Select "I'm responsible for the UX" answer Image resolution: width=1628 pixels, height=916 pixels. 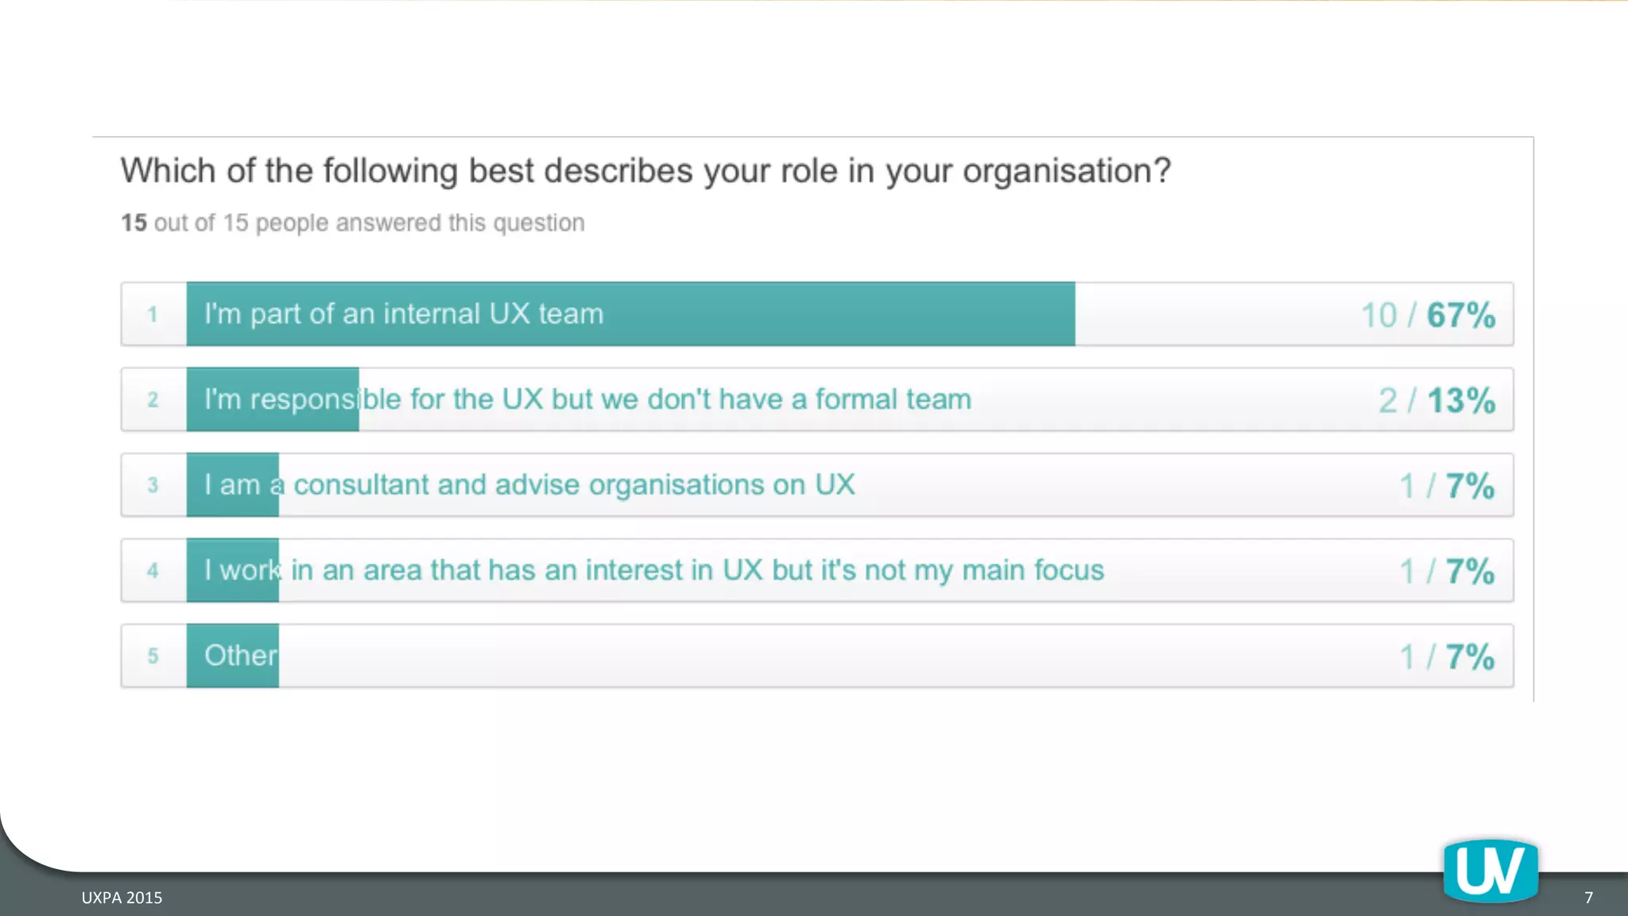pyautogui.click(x=587, y=399)
